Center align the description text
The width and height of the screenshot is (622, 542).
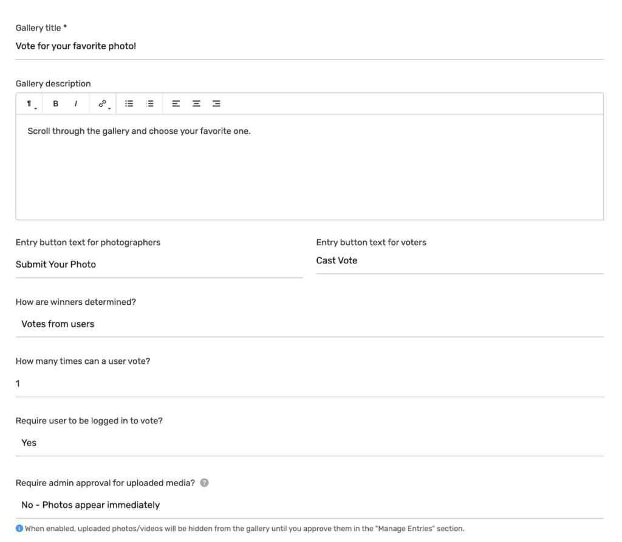pos(196,104)
